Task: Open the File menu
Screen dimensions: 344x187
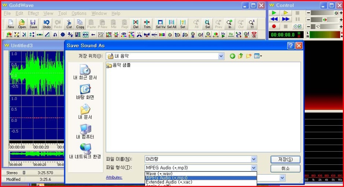Action: (7, 14)
